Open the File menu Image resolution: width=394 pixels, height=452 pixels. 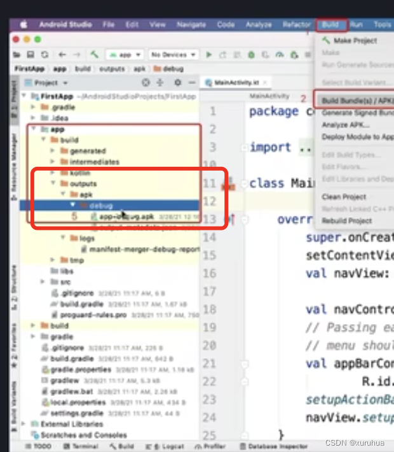[109, 25]
